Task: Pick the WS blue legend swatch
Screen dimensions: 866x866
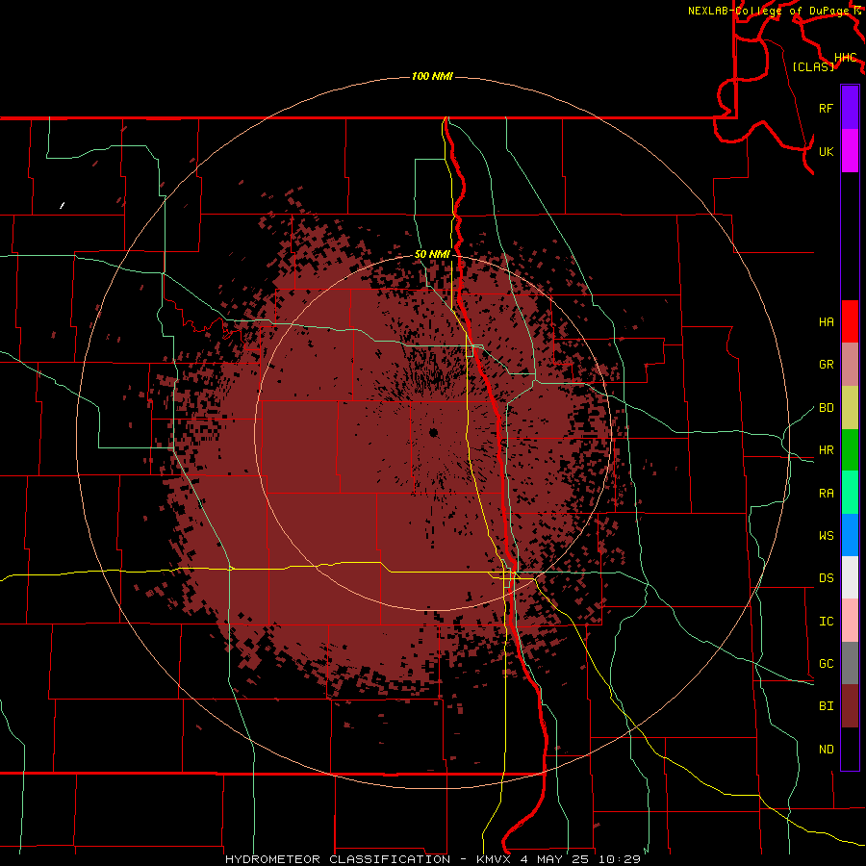Action: pyautogui.click(x=850, y=535)
